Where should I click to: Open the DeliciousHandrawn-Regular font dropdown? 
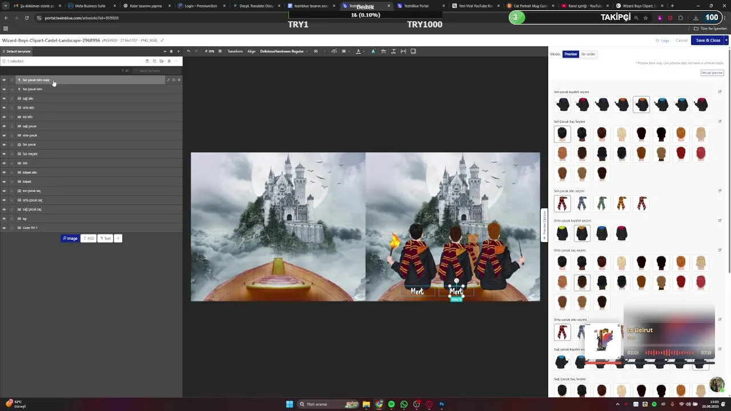(x=284, y=51)
